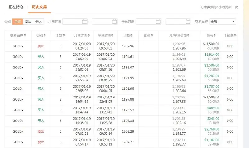Viewport: 249px width, 148px height.
Task: Select profit value $243.00
Action: point(213,119)
